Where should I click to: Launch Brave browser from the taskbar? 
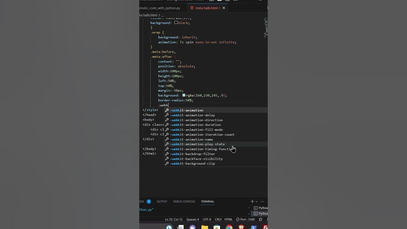tap(241, 227)
